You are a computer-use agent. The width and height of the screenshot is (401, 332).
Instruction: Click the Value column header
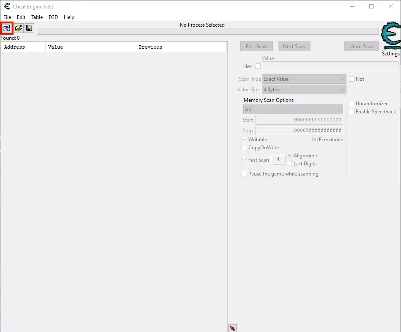click(91, 47)
